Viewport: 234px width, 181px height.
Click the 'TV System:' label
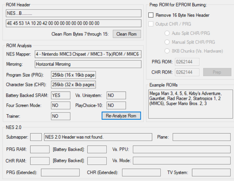[178, 172]
